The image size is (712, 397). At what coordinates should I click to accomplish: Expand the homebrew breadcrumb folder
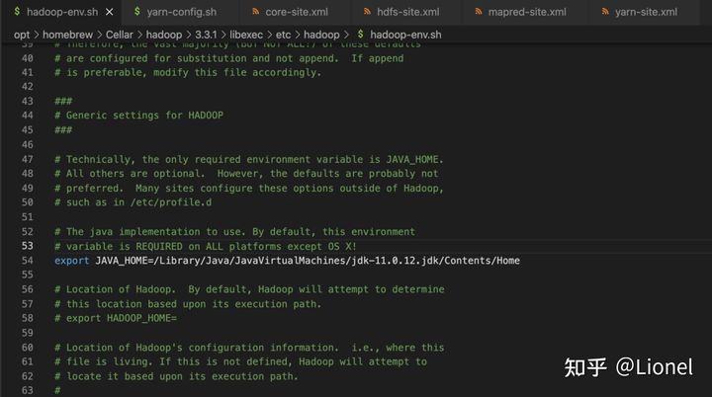pyautogui.click(x=65, y=34)
